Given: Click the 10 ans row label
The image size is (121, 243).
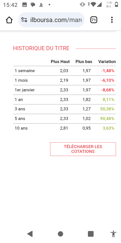Looking at the screenshot, I should (x=21, y=128).
